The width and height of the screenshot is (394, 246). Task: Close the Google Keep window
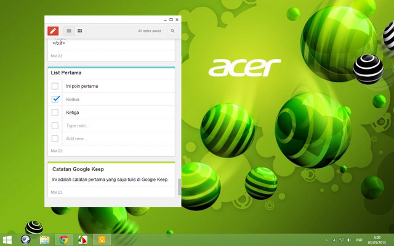click(x=177, y=20)
